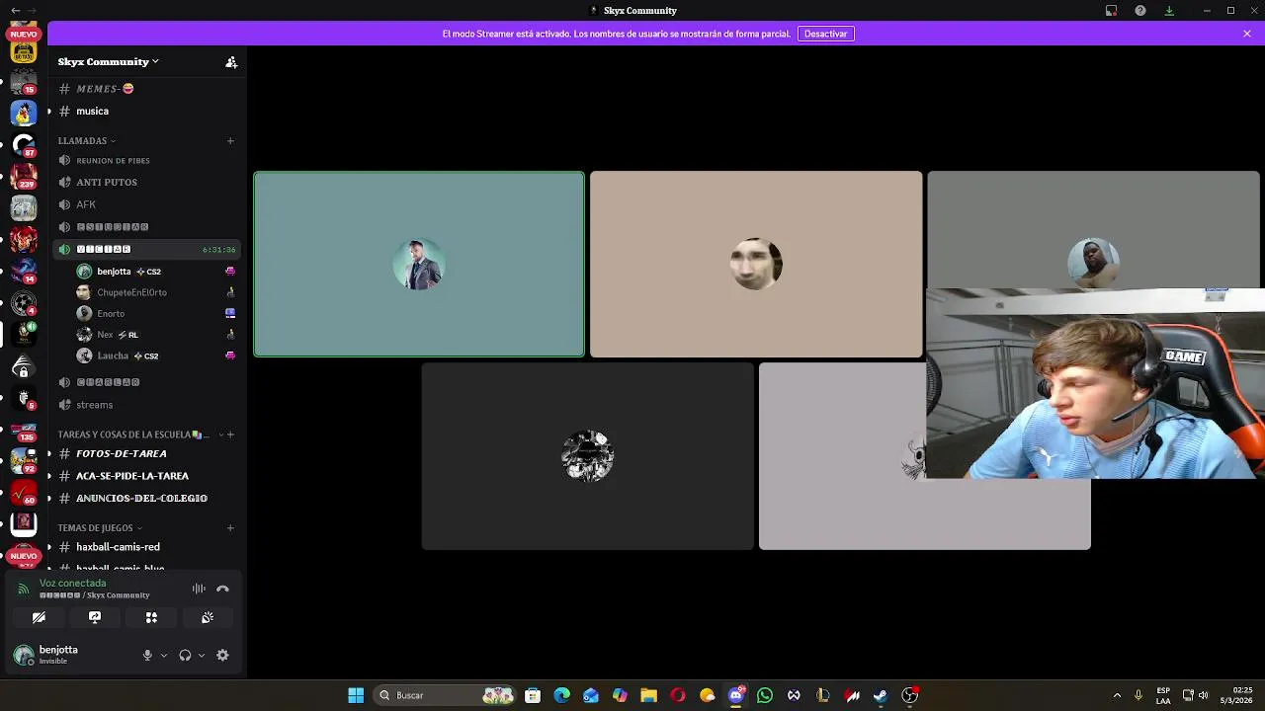Image resolution: width=1265 pixels, height=711 pixels.
Task: Click the Desactivar streamer mode button
Action: pyautogui.click(x=825, y=34)
